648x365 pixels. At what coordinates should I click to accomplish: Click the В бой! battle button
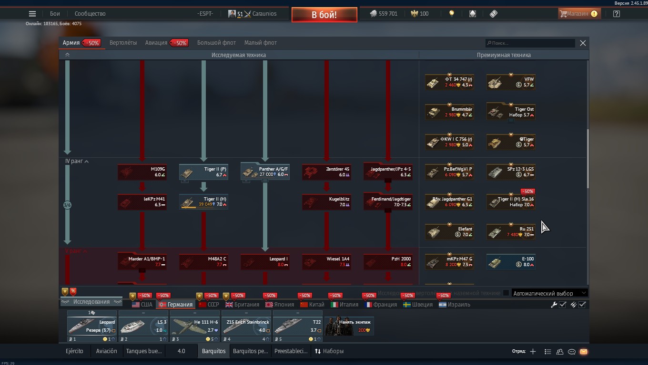click(324, 15)
